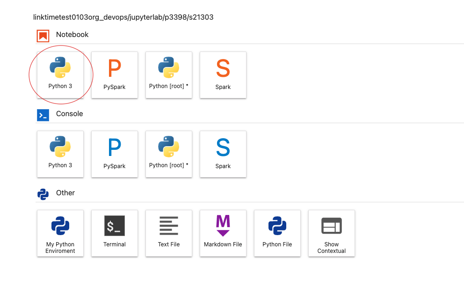Create a new Text File

click(169, 233)
